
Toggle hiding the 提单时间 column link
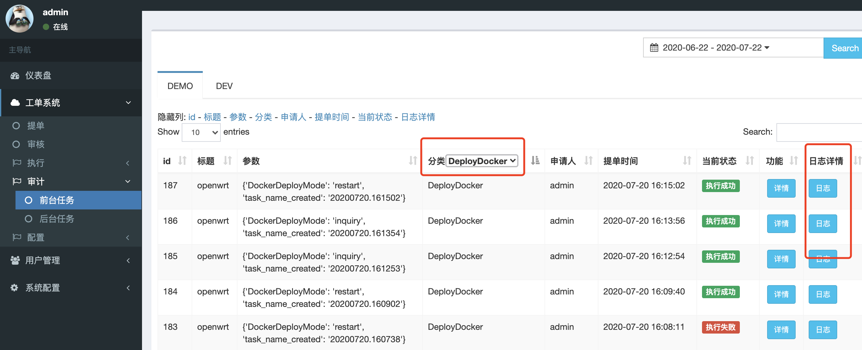click(x=331, y=117)
